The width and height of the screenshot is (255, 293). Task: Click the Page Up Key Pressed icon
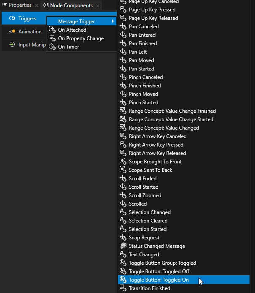point(123,10)
